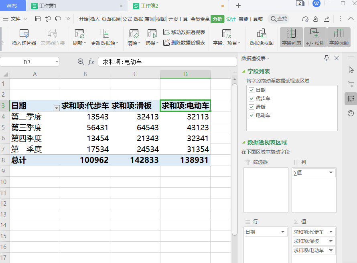The height and width of the screenshot is (263, 357).
Task: Click the formula bar input field
Action: (168, 62)
